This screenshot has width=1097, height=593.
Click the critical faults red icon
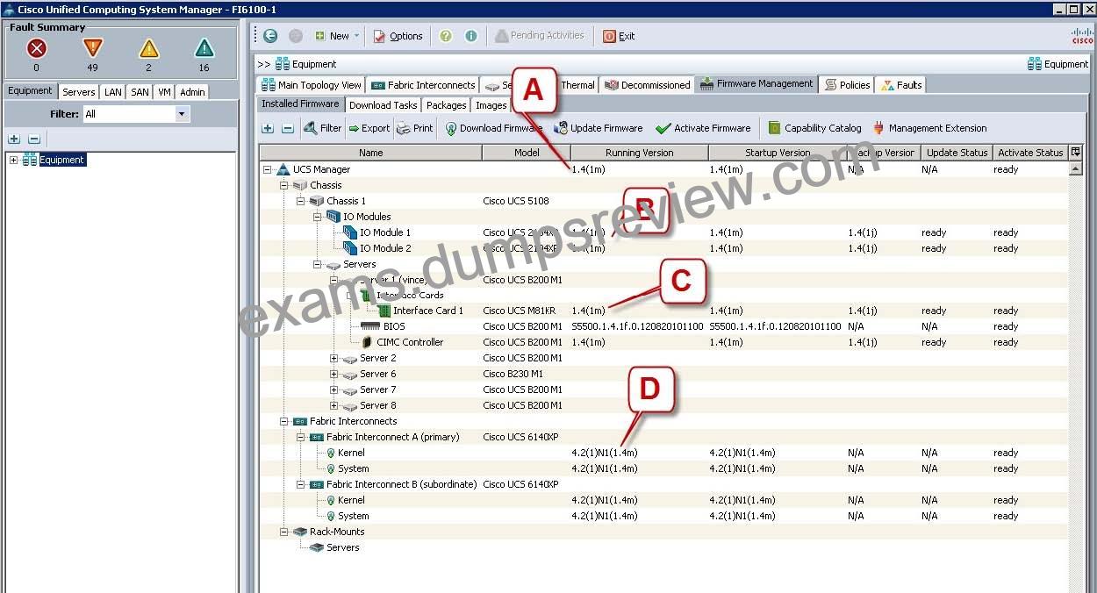pos(36,48)
